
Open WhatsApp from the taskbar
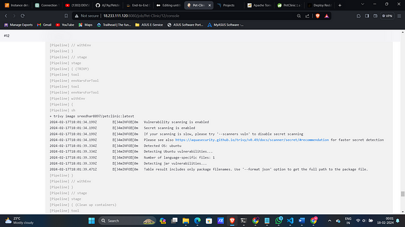(x=279, y=221)
